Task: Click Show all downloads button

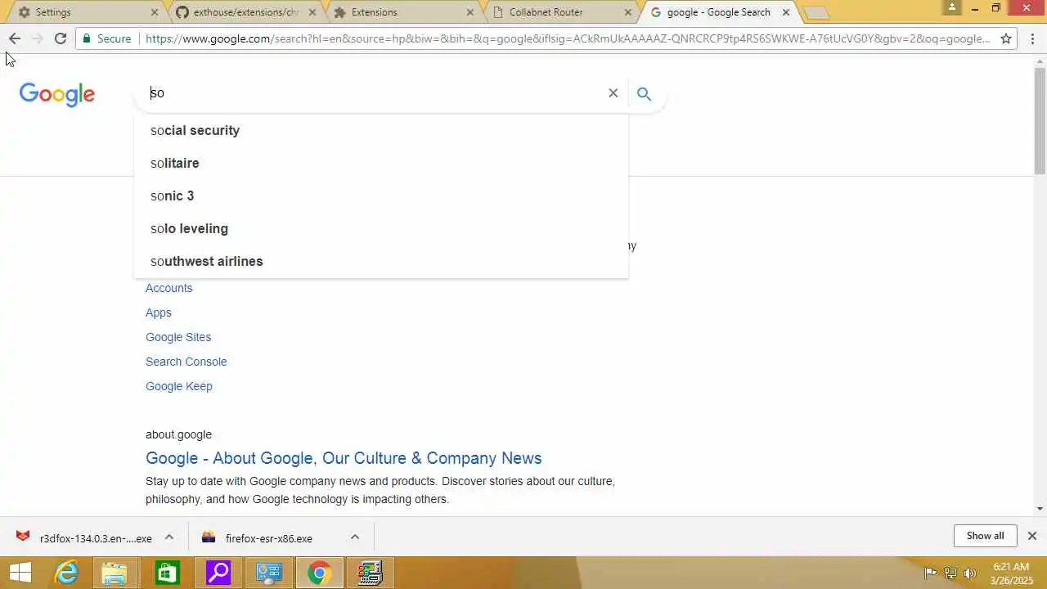Action: pyautogui.click(x=985, y=536)
